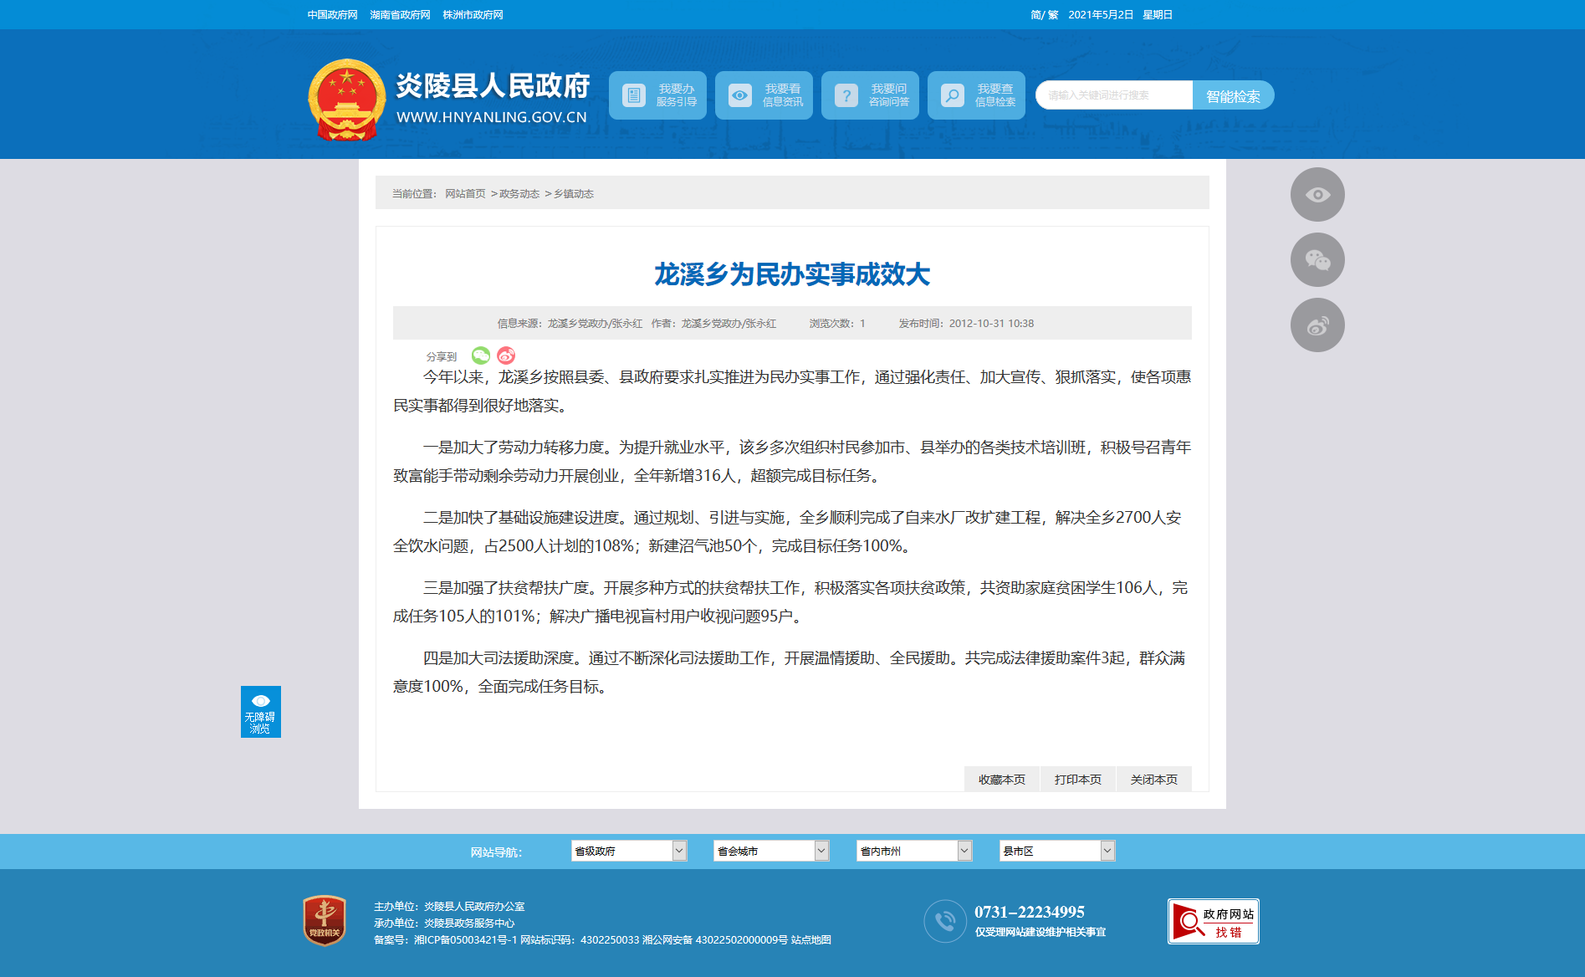This screenshot has width=1585, height=977.
Task: Click the 智能检索 search button
Action: coord(1233,95)
